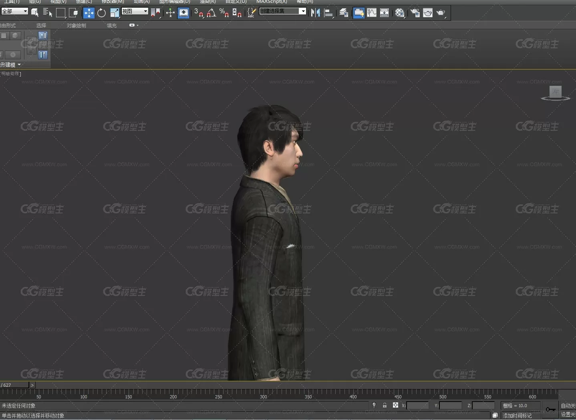
Task: Open the 组(G) menu
Action: (35, 2)
